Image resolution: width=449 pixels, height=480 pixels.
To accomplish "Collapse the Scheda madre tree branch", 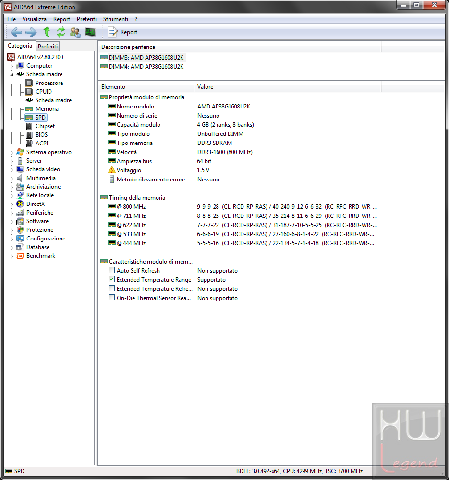I will pos(12,75).
